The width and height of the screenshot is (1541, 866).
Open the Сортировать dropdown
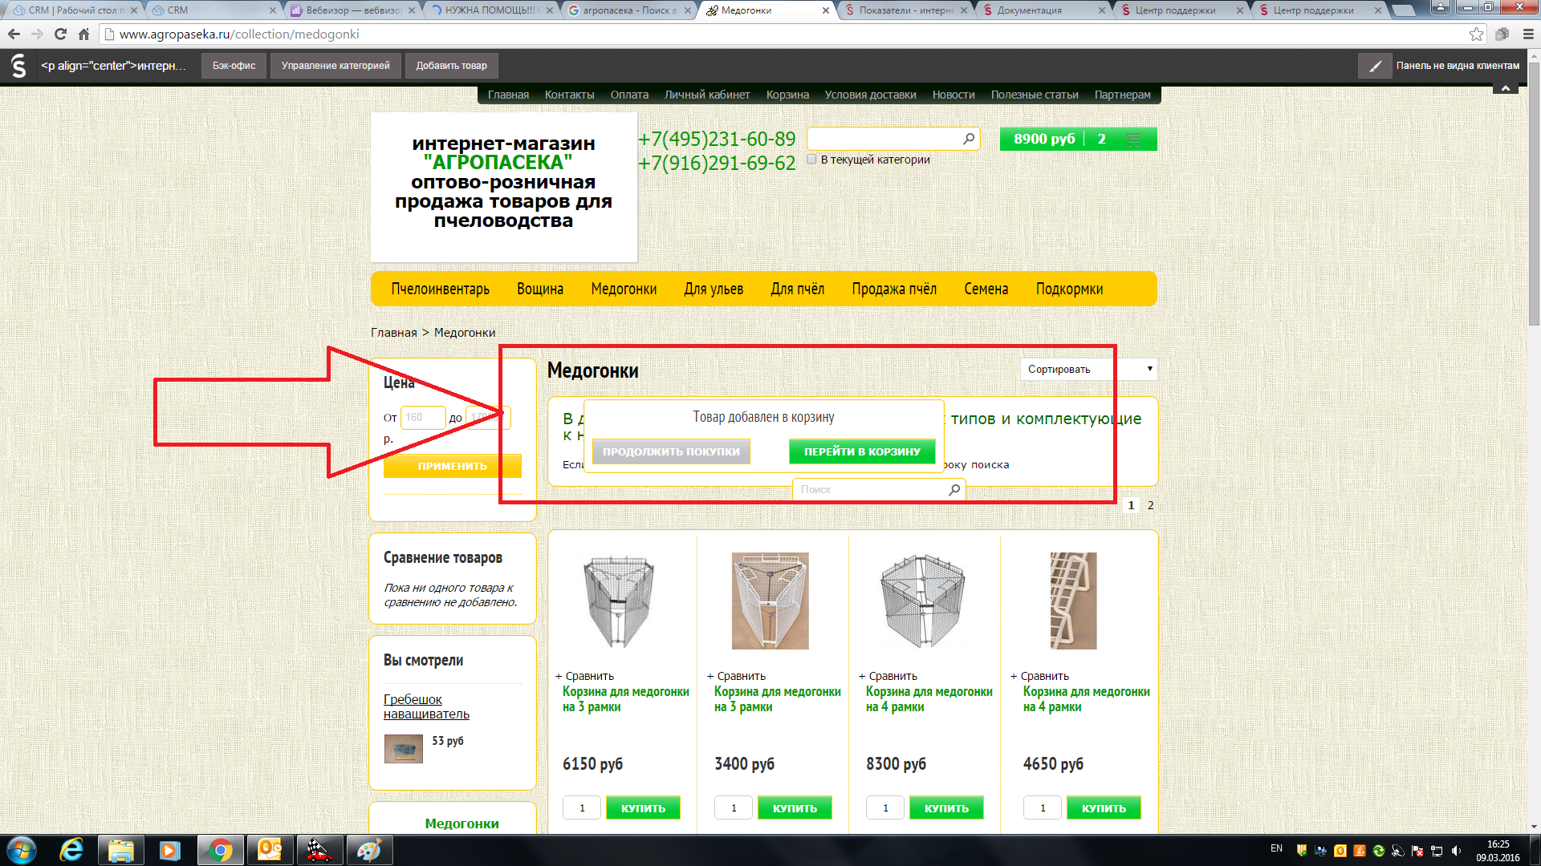[1088, 369]
